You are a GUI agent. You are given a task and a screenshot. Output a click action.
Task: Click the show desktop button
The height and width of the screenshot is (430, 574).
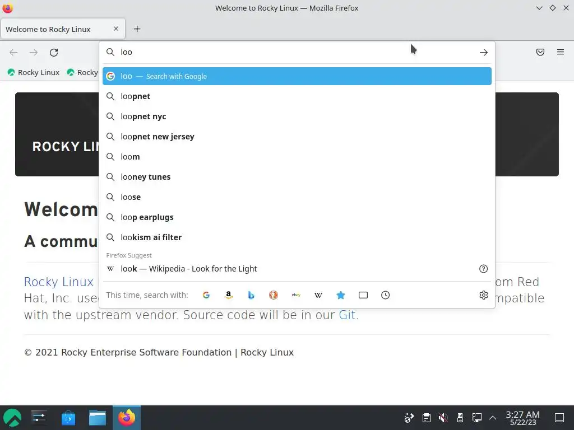(x=559, y=418)
